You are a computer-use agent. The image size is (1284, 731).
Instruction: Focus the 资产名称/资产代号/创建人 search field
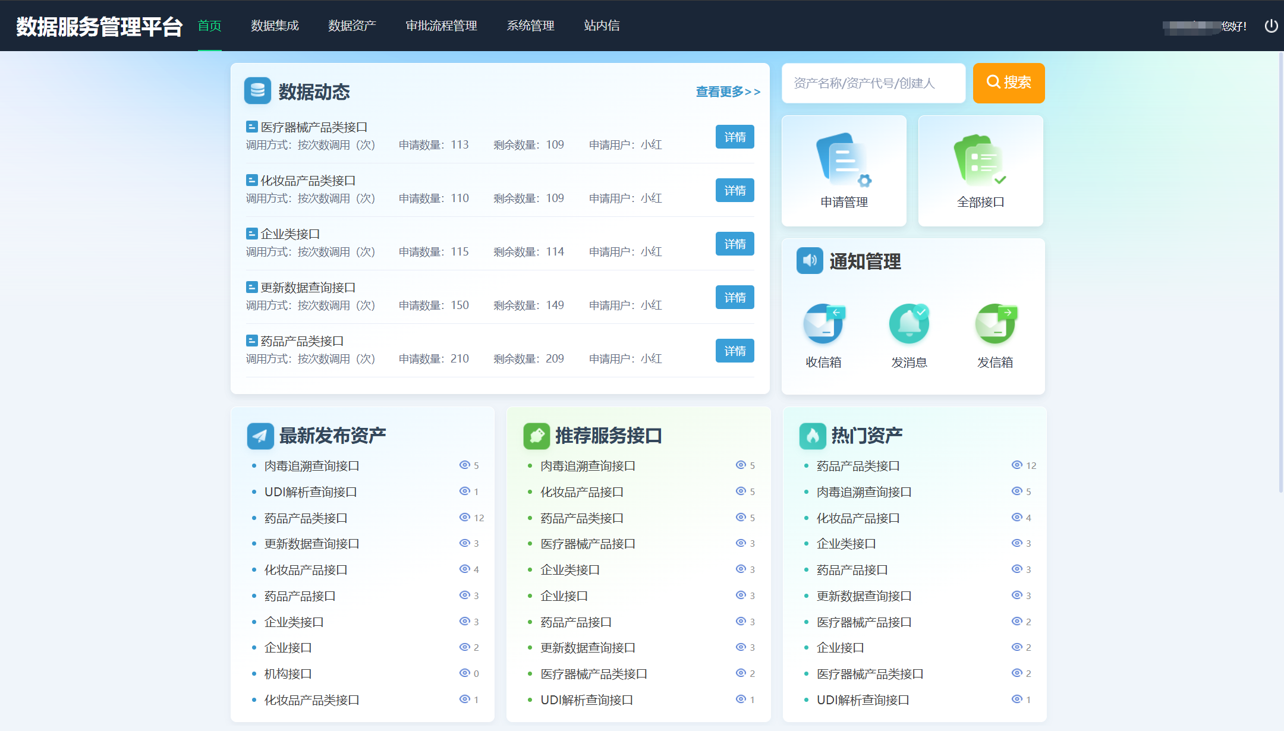tap(873, 83)
